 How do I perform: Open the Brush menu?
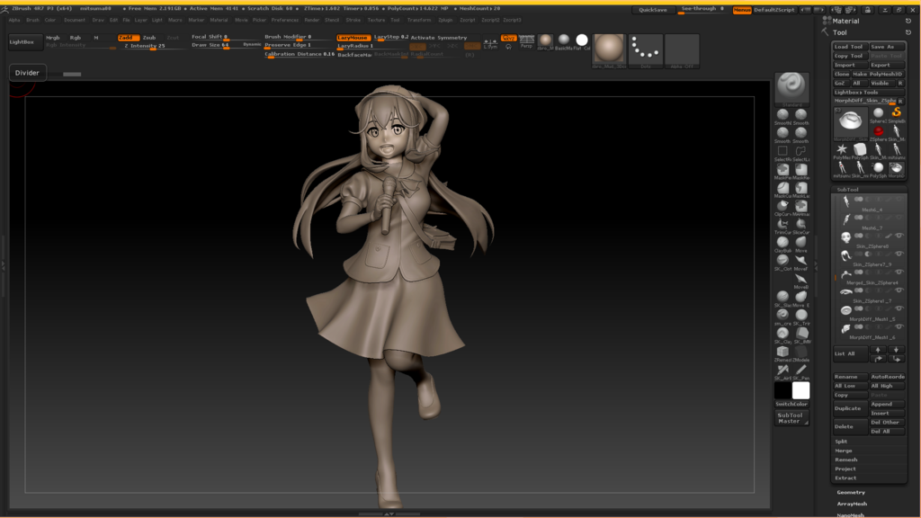pyautogui.click(x=33, y=20)
